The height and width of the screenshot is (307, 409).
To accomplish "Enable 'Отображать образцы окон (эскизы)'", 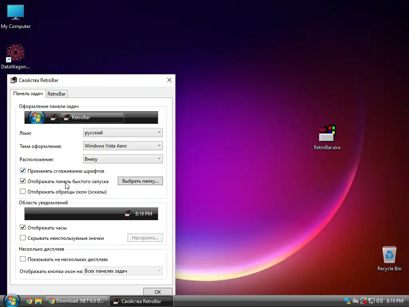I will point(23,191).
